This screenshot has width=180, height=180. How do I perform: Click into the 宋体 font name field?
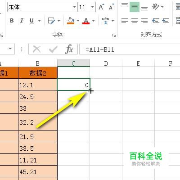tap(40, 7)
